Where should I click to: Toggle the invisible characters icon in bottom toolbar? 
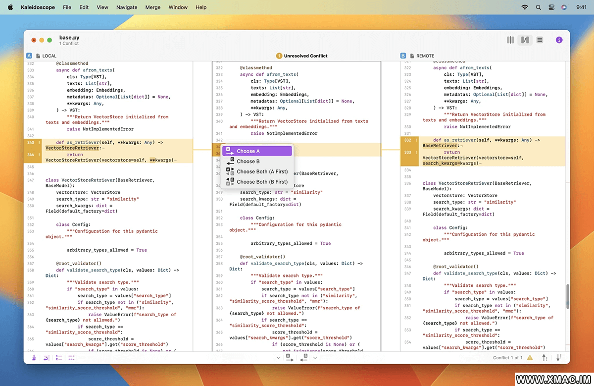71,357
